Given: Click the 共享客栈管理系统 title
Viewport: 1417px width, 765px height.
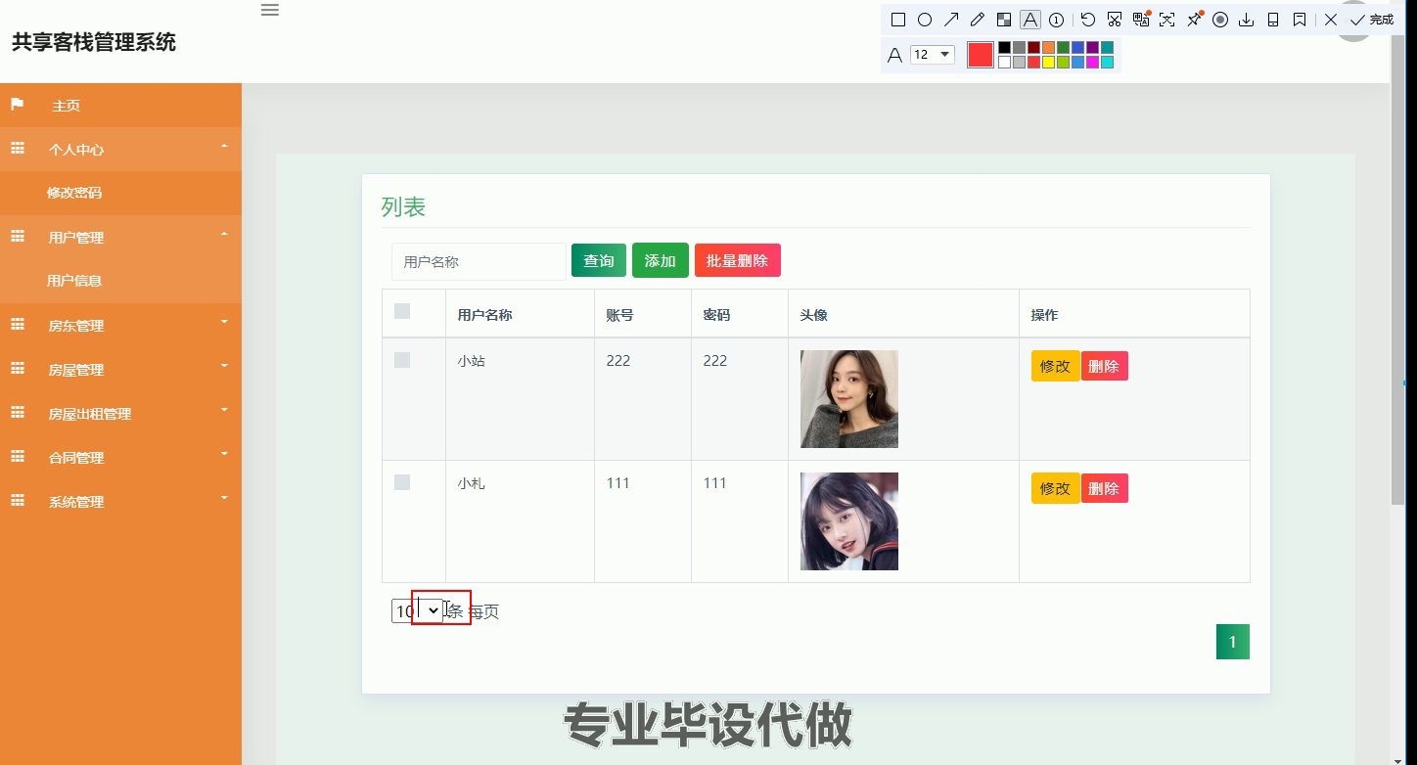Looking at the screenshot, I should (94, 42).
